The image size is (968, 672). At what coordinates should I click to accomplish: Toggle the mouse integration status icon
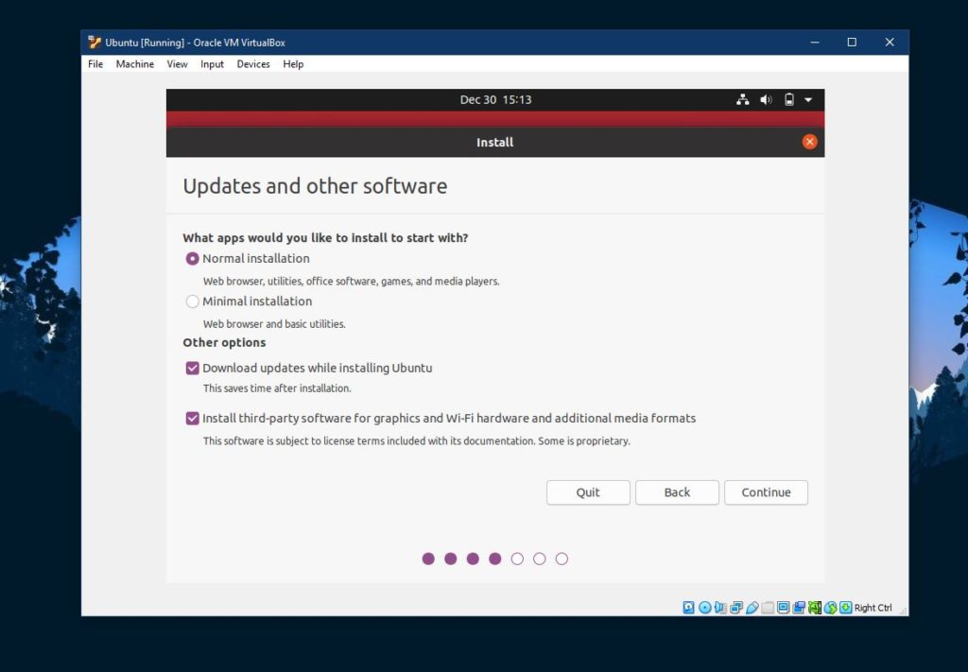pyautogui.click(x=830, y=608)
